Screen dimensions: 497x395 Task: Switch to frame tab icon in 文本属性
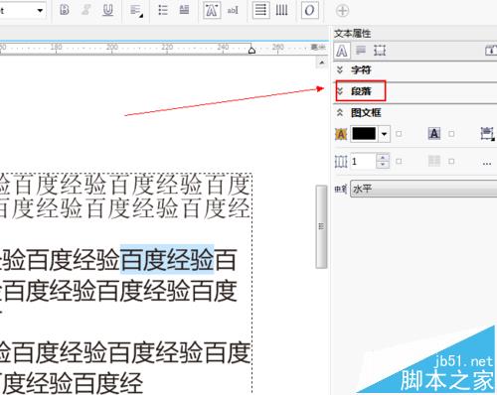click(380, 51)
